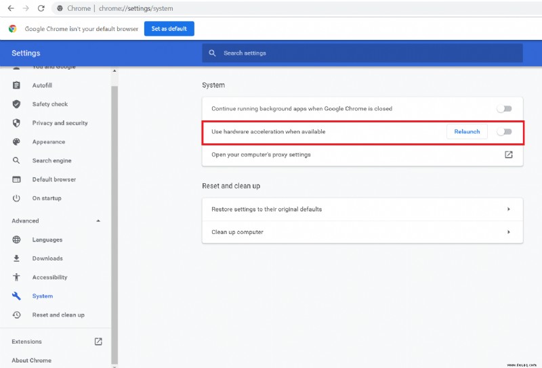Viewport: 542px width, 368px height.
Task: Click the Search settings field
Action: click(x=362, y=53)
